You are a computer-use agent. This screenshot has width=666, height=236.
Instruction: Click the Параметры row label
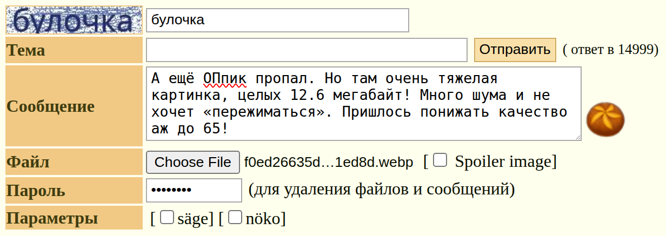click(x=52, y=219)
